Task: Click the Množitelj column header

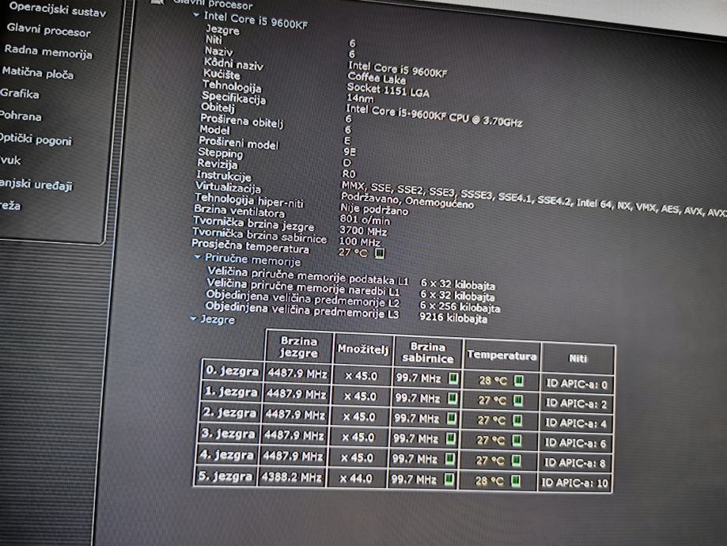Action: (x=363, y=349)
